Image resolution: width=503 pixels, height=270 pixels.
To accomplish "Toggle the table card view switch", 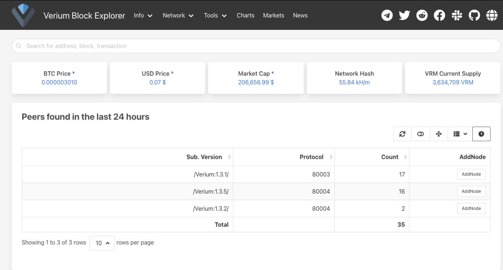I will 420,134.
